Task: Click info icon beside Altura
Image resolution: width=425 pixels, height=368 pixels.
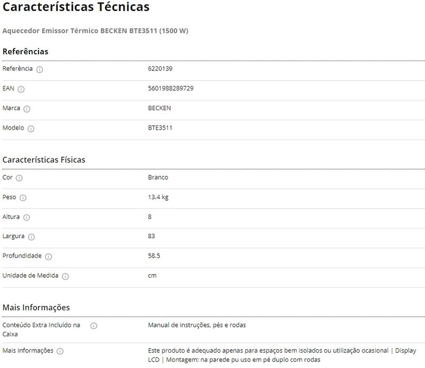Action: click(27, 217)
